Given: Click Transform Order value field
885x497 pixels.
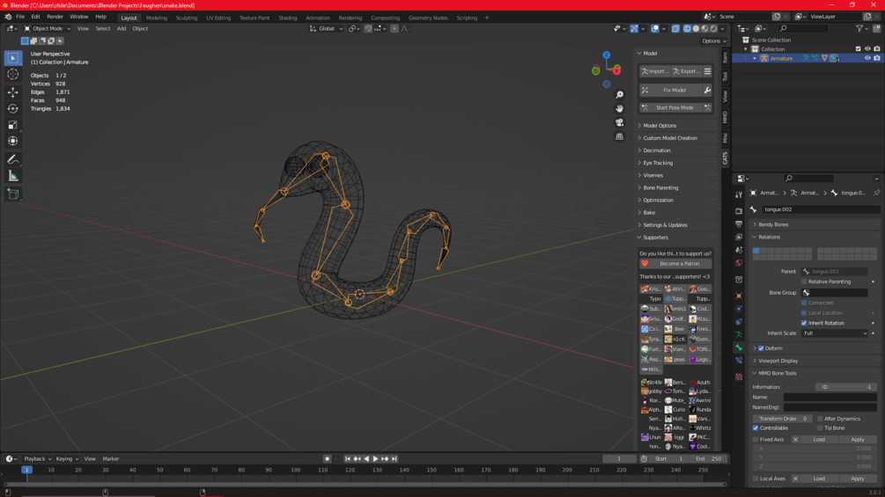Looking at the screenshot, I should click(782, 419).
